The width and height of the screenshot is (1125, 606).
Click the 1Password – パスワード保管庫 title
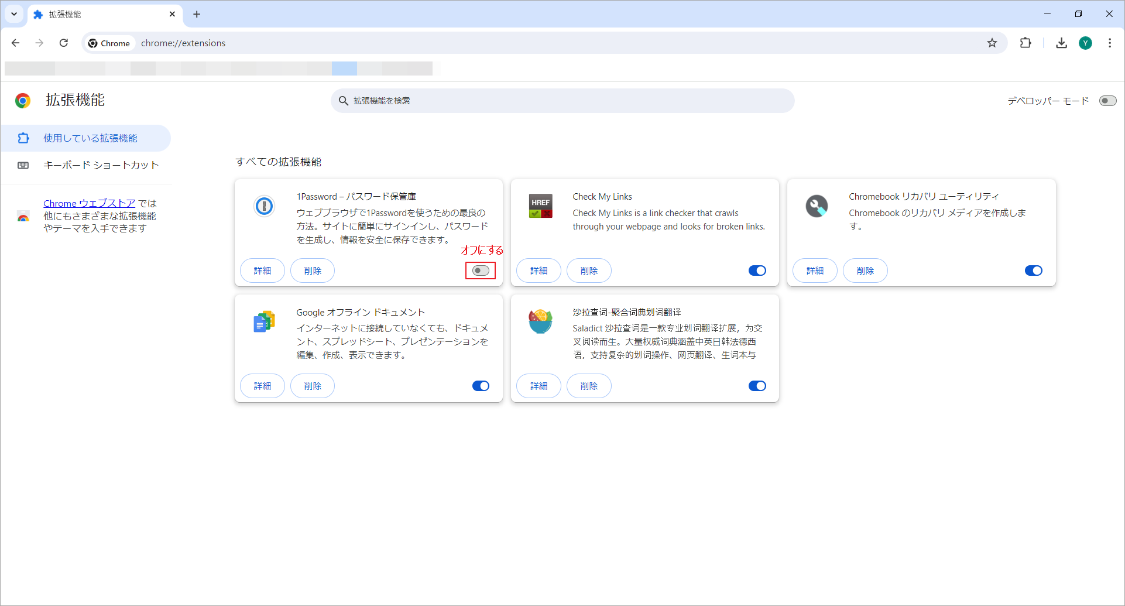click(356, 197)
